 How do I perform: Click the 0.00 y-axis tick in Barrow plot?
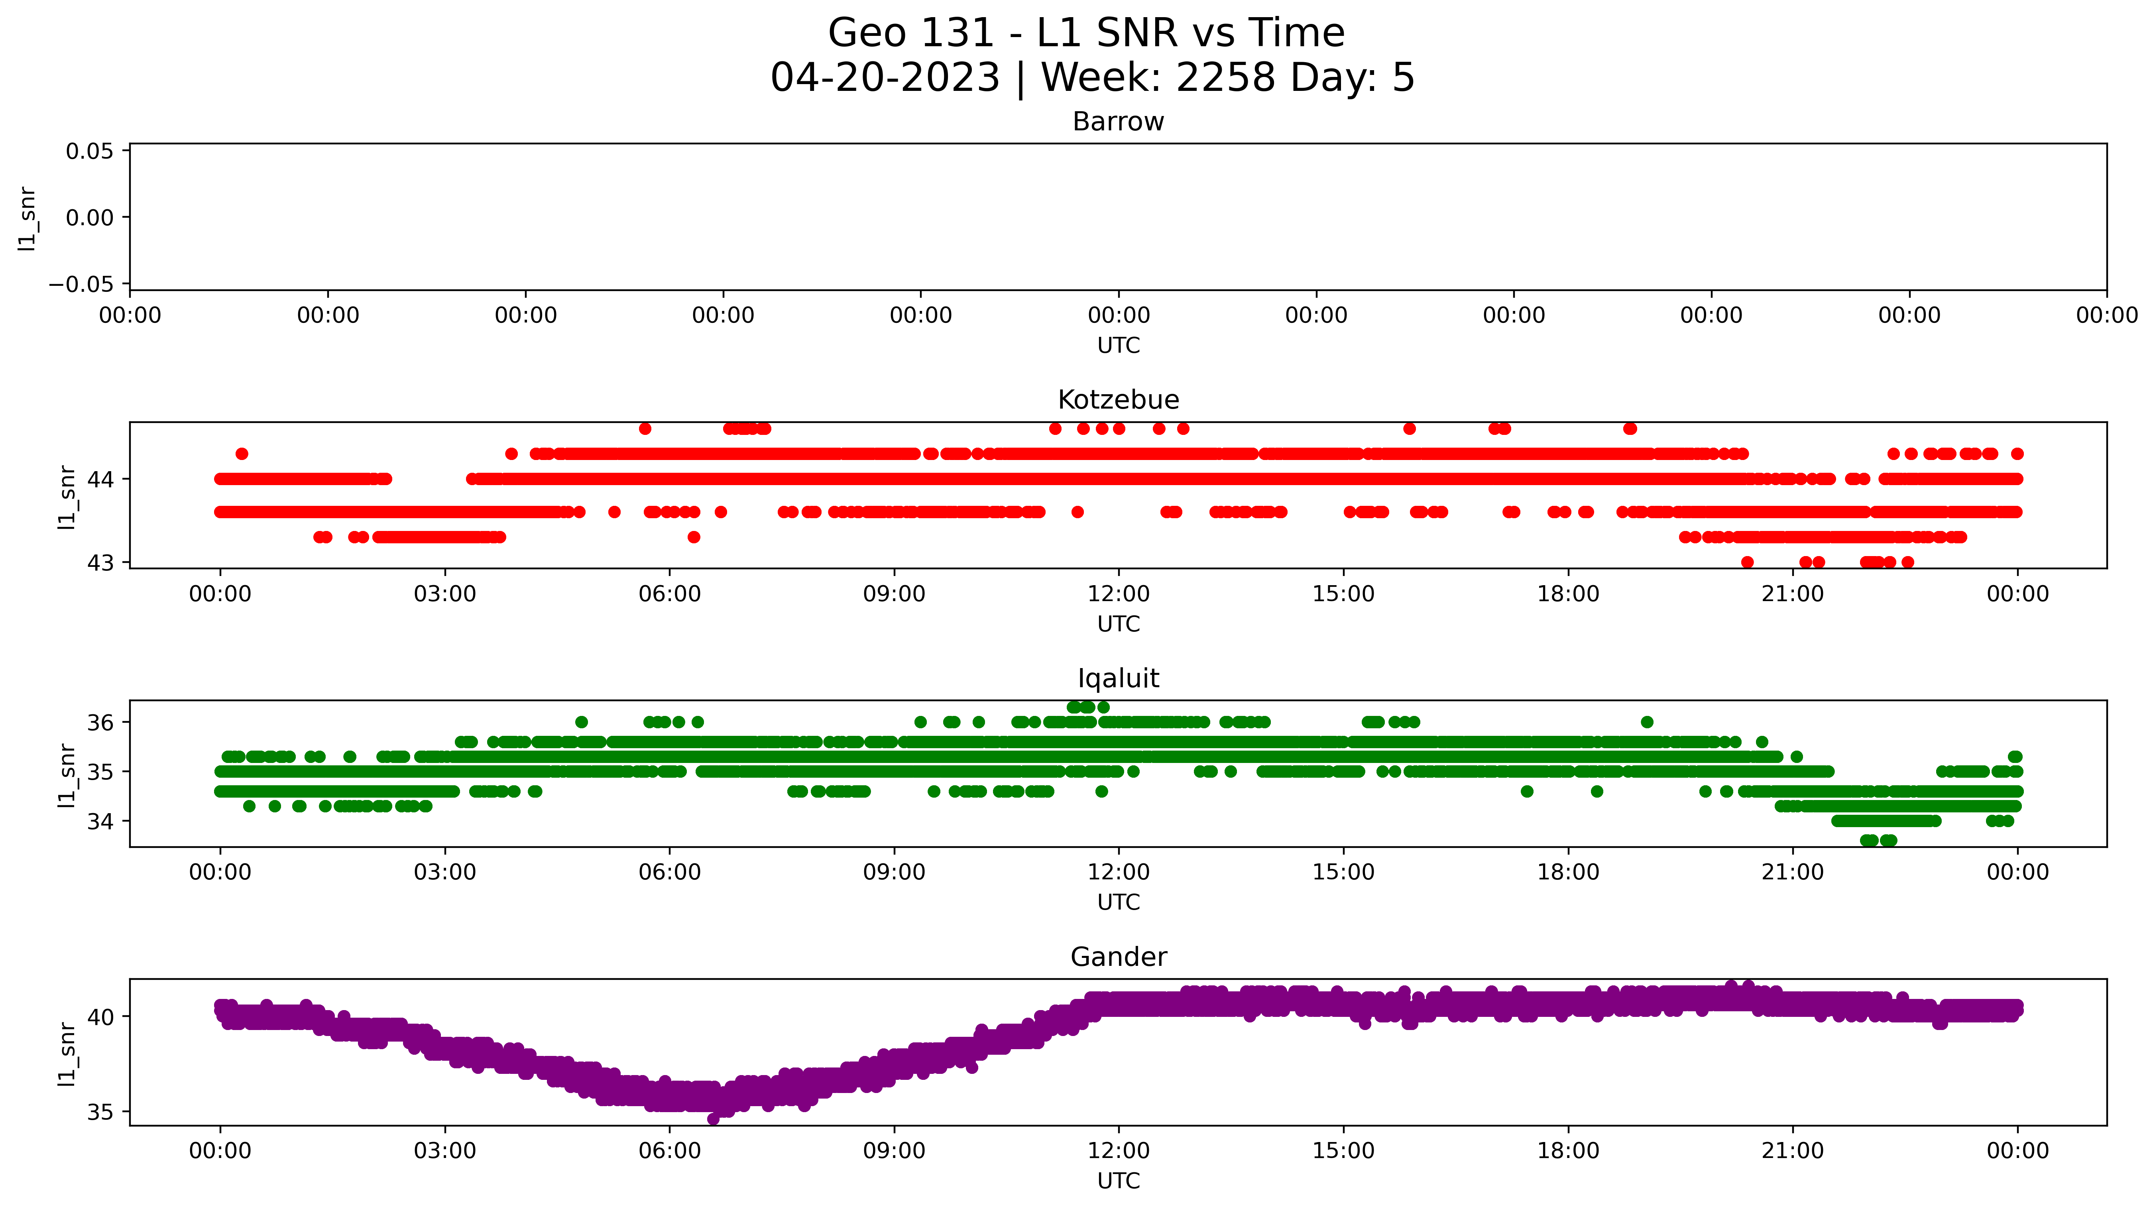coord(90,218)
